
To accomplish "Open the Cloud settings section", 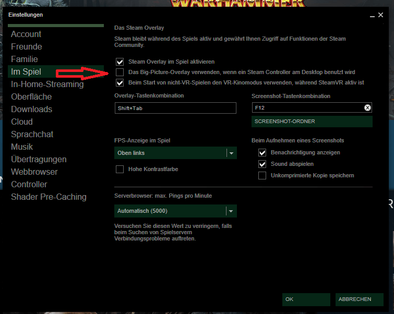I will [22, 122].
